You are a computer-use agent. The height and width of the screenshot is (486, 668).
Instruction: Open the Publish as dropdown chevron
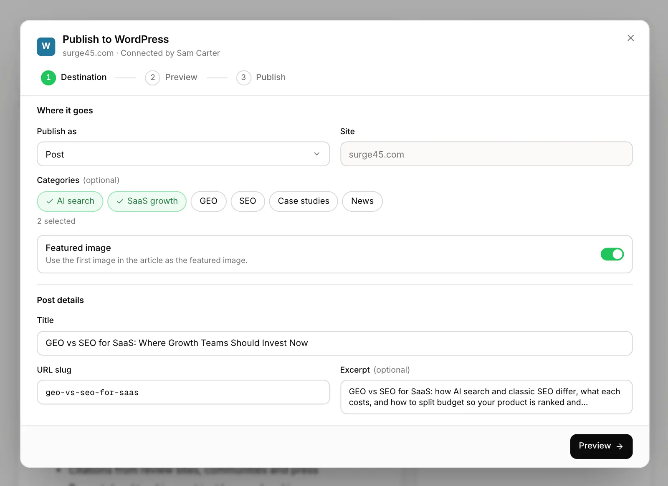[x=316, y=154]
